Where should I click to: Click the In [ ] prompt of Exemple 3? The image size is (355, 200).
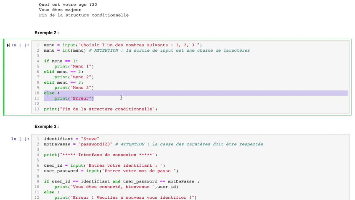coord(20,139)
